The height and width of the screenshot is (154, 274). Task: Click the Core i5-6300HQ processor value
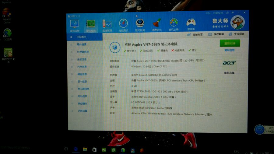pos(154,75)
